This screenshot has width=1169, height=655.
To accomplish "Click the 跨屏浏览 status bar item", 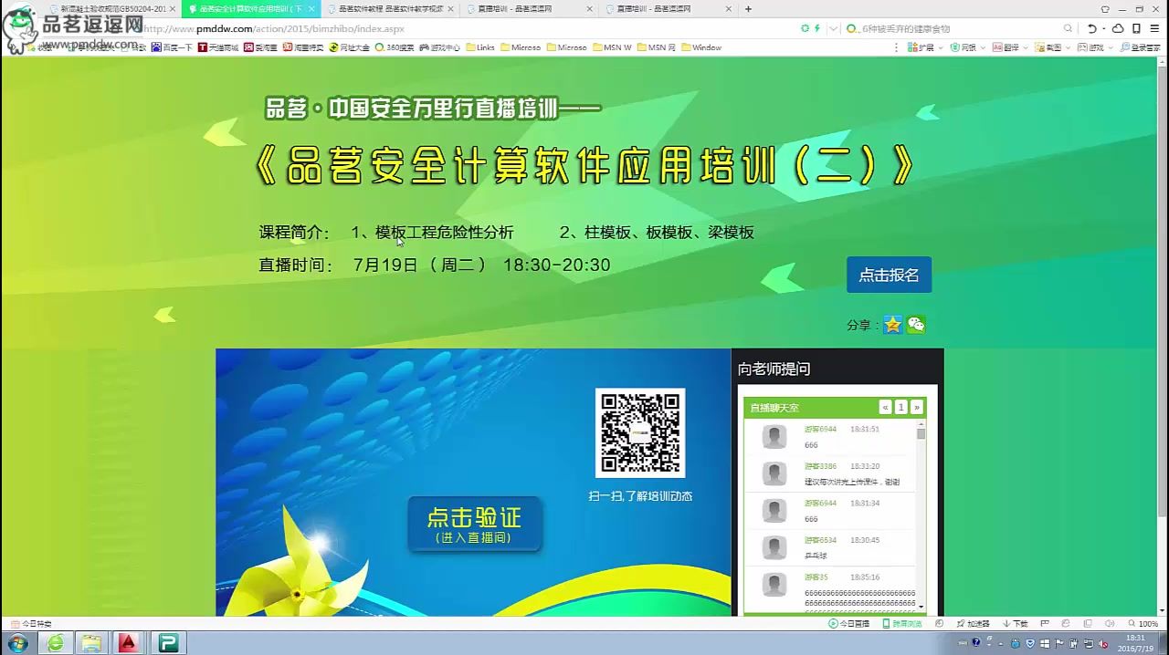I will pyautogui.click(x=902, y=624).
